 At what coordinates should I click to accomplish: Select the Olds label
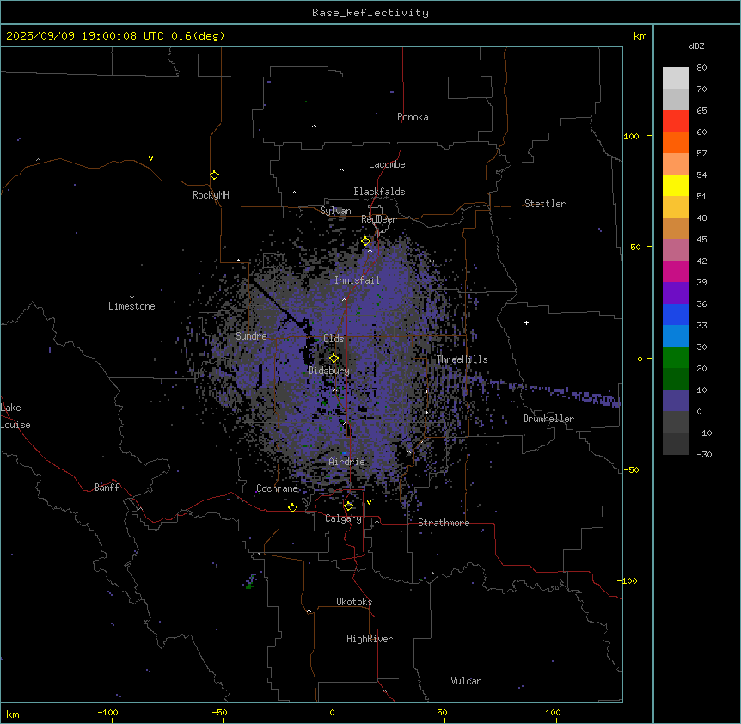(334, 339)
